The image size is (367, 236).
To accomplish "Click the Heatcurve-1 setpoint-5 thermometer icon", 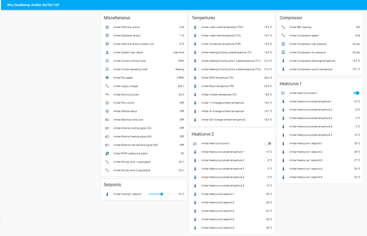I will tap(283, 177).
